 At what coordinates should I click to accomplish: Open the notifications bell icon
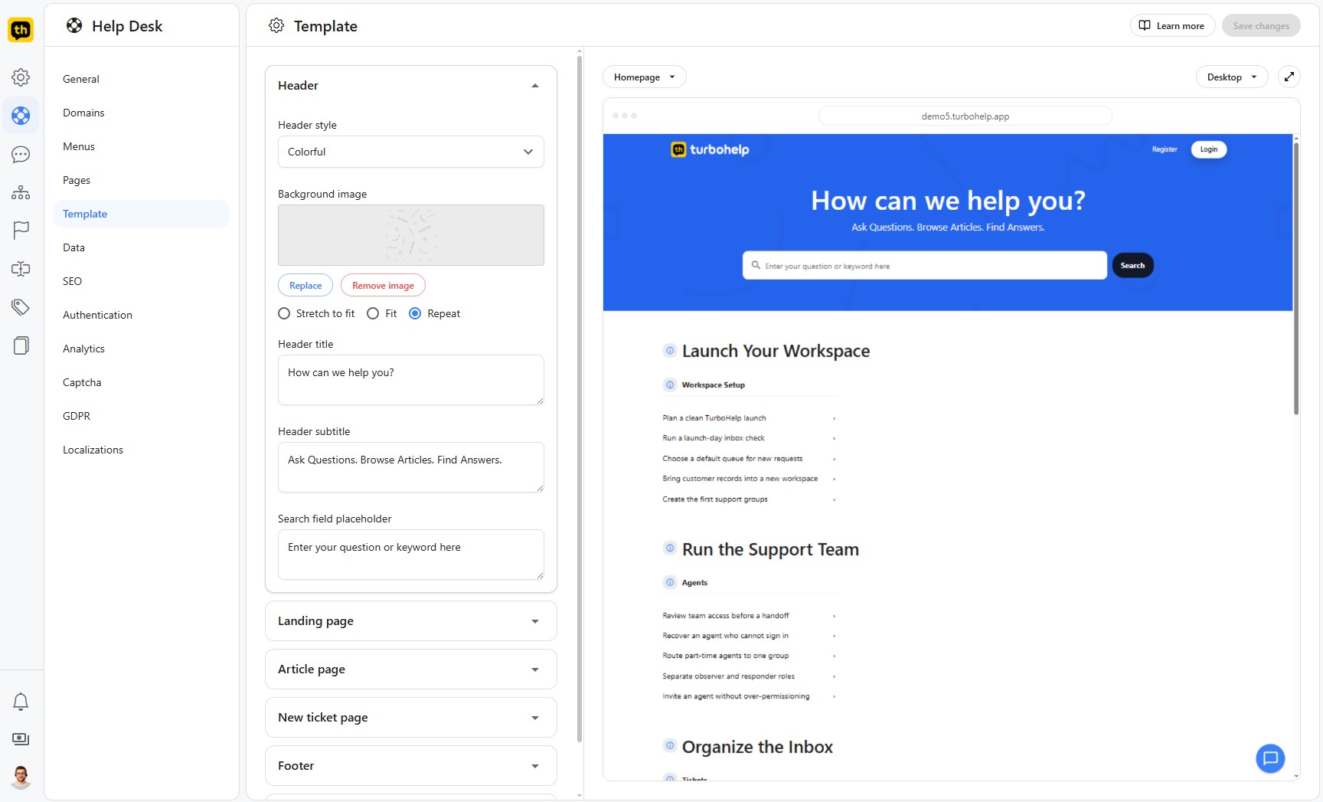coord(21,702)
